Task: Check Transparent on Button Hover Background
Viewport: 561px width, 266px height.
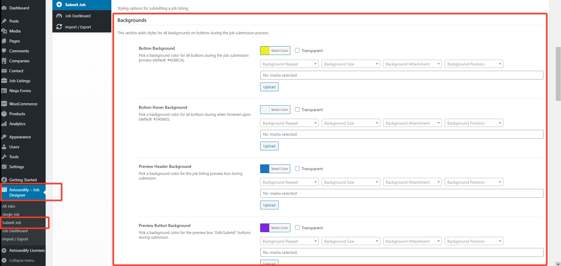Action: tap(297, 109)
